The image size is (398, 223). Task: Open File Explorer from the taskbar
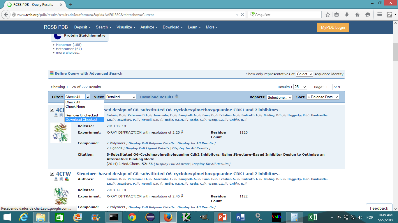point(41,217)
